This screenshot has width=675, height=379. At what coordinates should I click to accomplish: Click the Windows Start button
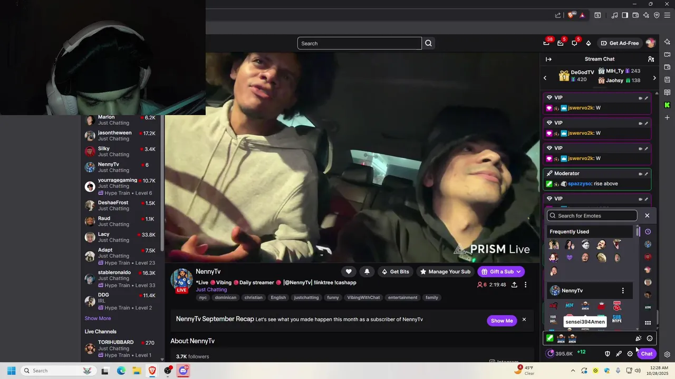click(12, 371)
